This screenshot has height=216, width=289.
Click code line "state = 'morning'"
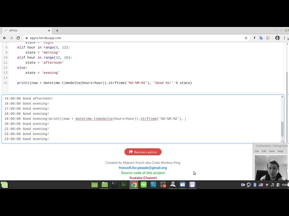[x=42, y=53]
